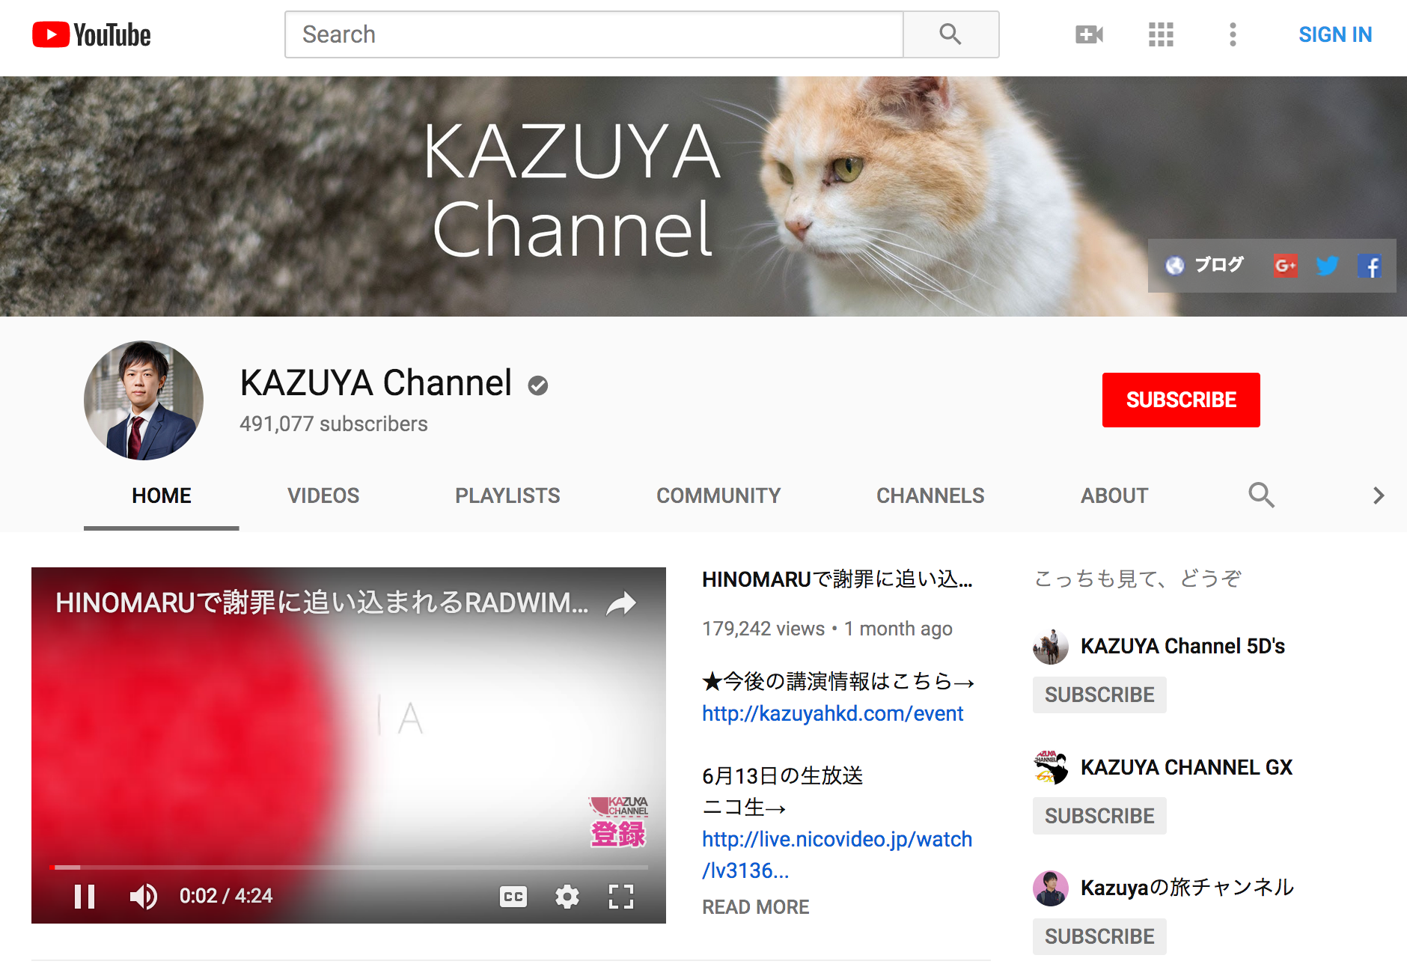
Task: Subscribe to KAZUYA Channel with red button
Action: 1181,400
